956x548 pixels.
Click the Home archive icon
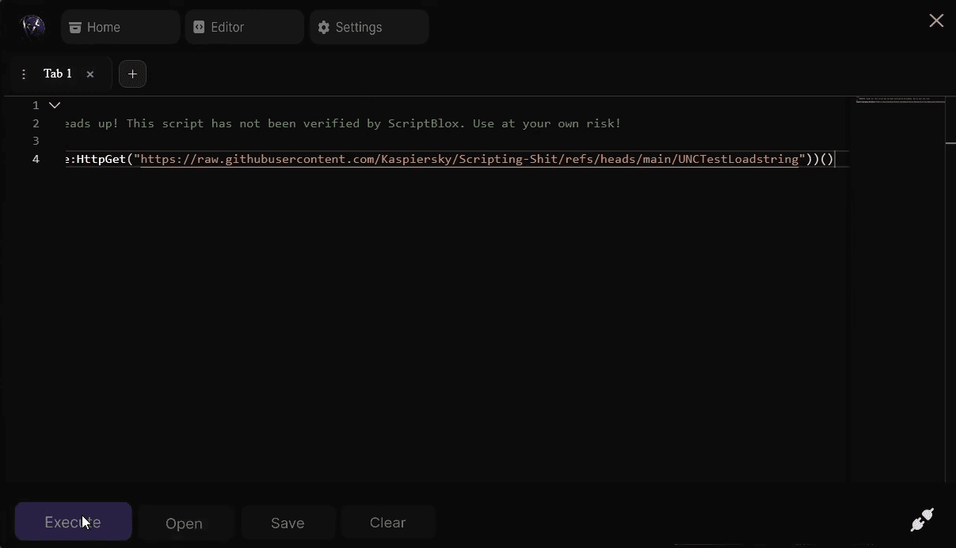(75, 27)
